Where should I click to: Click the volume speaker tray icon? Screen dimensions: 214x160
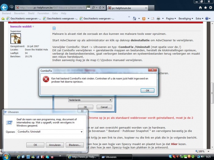click(x=203, y=157)
